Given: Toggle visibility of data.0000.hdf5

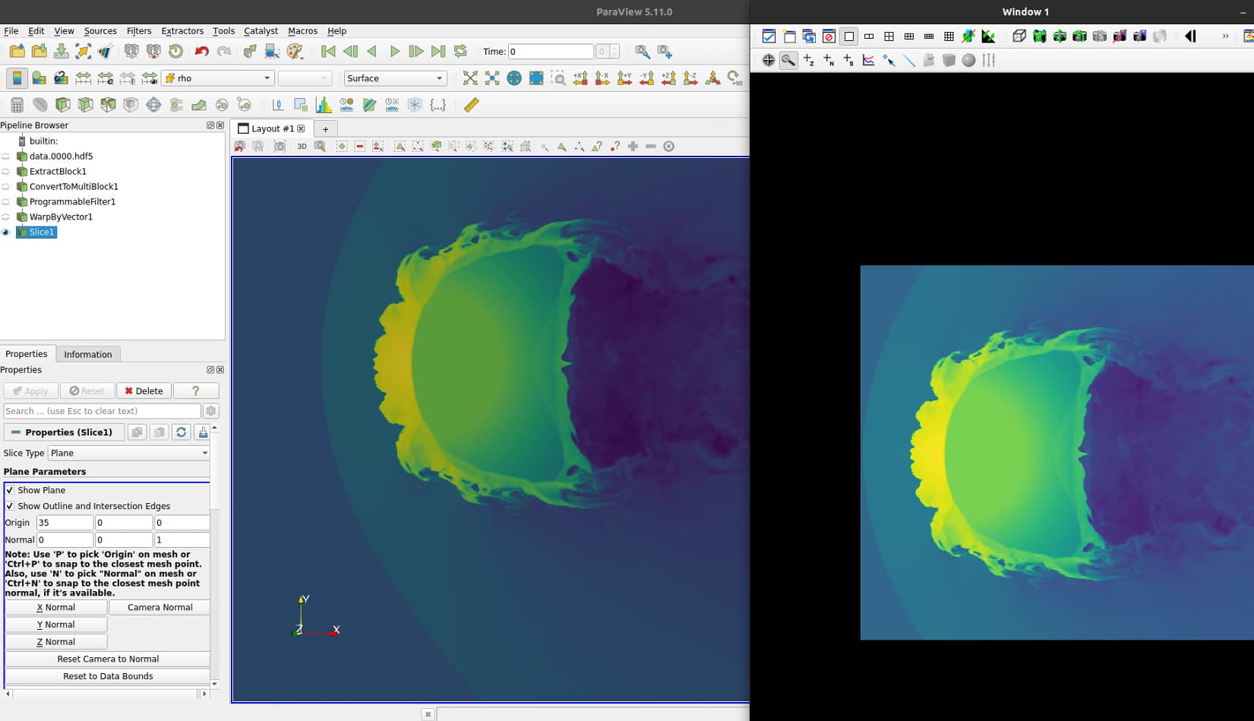Looking at the screenshot, I should pyautogui.click(x=5, y=157).
